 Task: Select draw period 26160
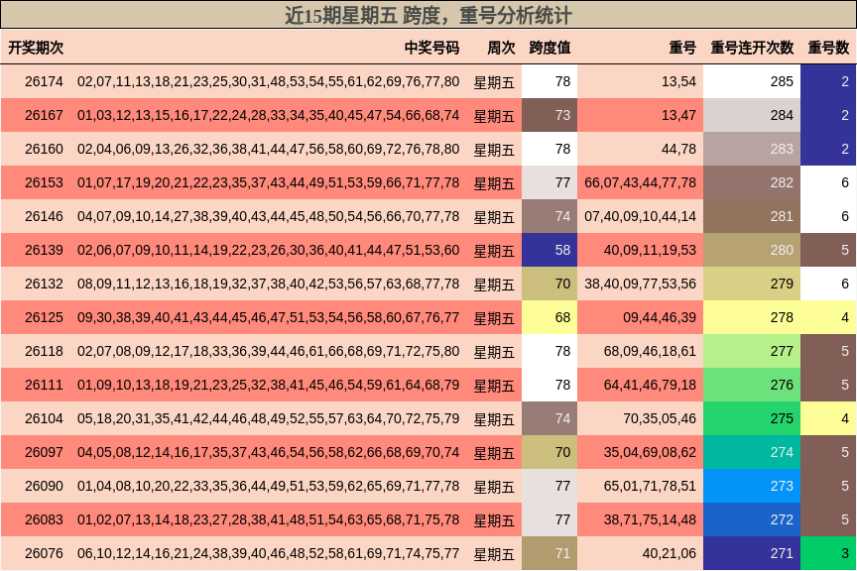pos(44,149)
